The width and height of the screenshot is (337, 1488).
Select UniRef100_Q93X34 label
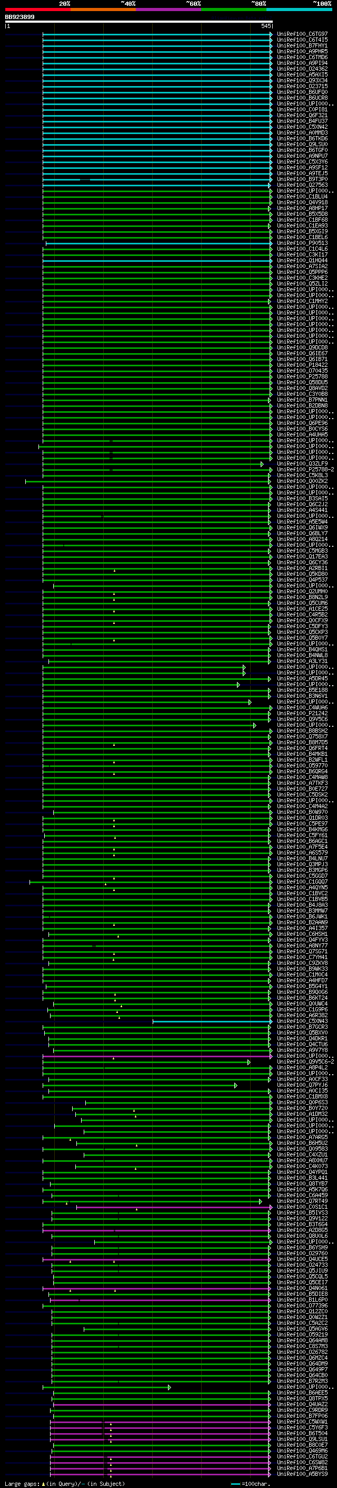[302, 80]
